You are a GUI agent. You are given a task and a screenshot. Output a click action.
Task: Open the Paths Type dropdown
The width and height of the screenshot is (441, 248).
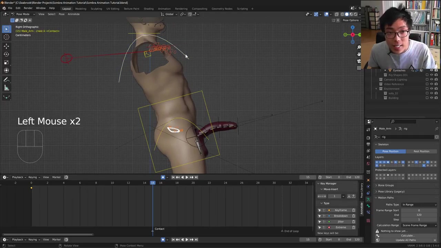click(x=419, y=205)
